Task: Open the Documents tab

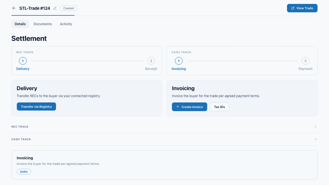Action: 43,24
